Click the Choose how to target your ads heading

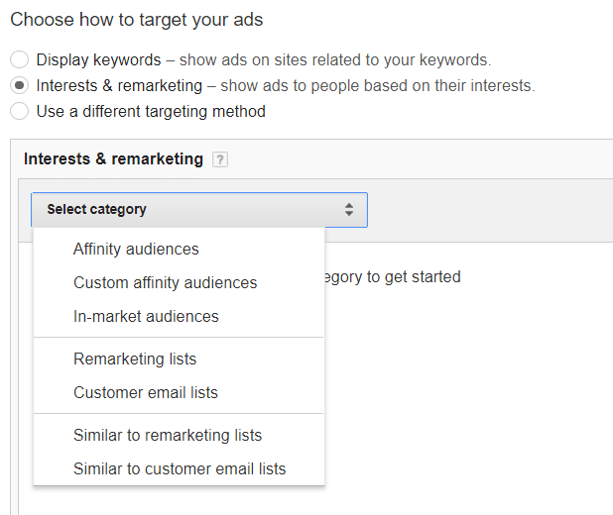[137, 20]
